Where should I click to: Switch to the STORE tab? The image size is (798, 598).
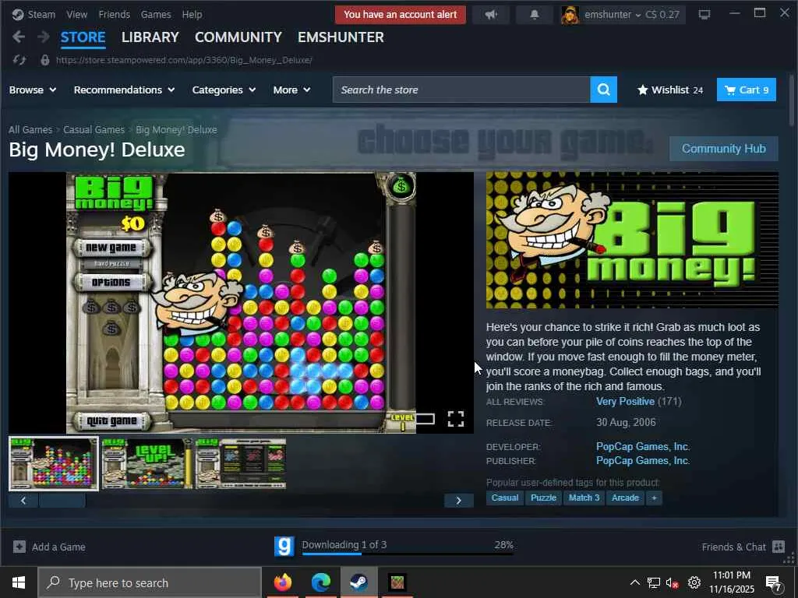click(83, 37)
